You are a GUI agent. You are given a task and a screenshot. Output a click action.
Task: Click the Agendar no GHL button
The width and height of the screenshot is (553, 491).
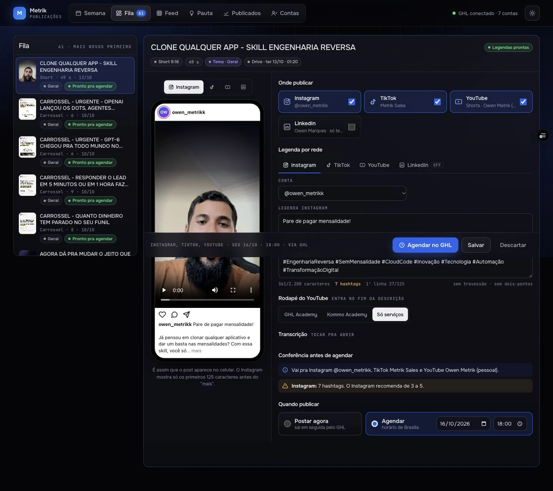point(426,245)
